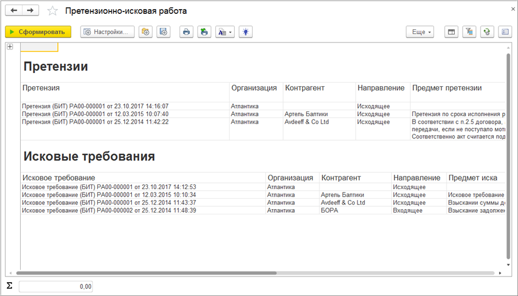Go back with the left arrow
The image size is (518, 296).
click(x=14, y=11)
